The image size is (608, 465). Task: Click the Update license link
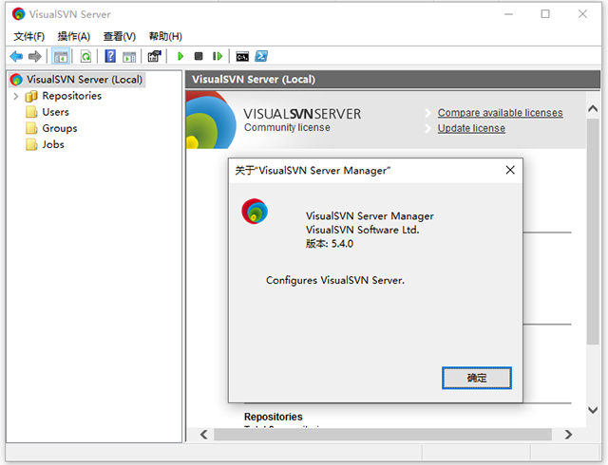pos(471,128)
